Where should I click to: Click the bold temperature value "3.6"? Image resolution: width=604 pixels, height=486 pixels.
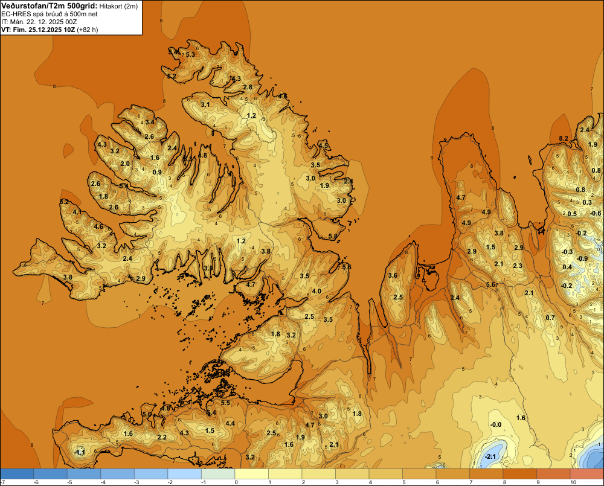click(393, 275)
